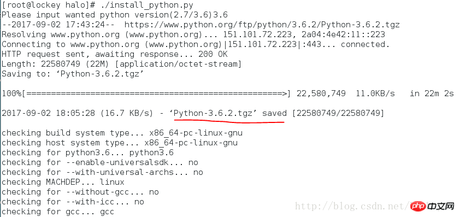Click the 中文网 watermark text

click(x=441, y=206)
